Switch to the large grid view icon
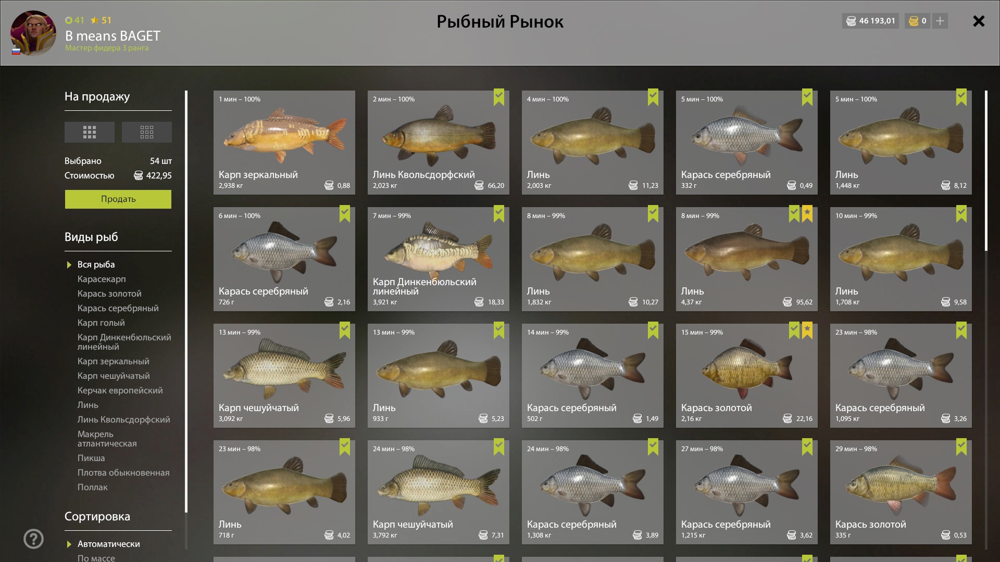The height and width of the screenshot is (562, 1000). coord(90,132)
